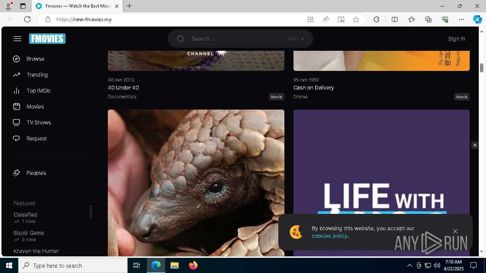
Task: Open the Collections icon
Action: pyautogui.click(x=428, y=19)
